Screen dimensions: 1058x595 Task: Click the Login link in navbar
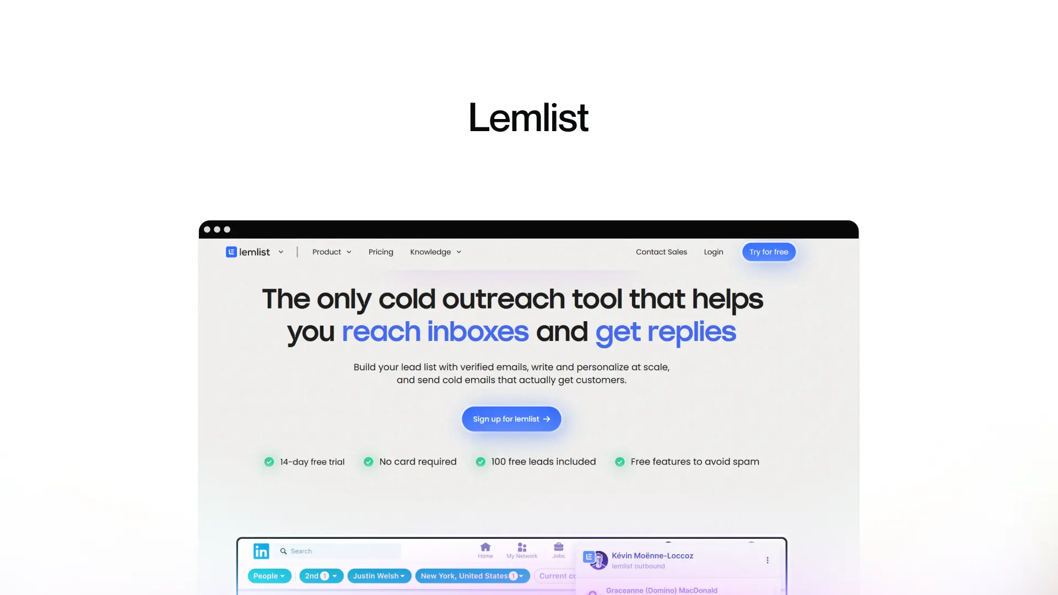coord(714,251)
